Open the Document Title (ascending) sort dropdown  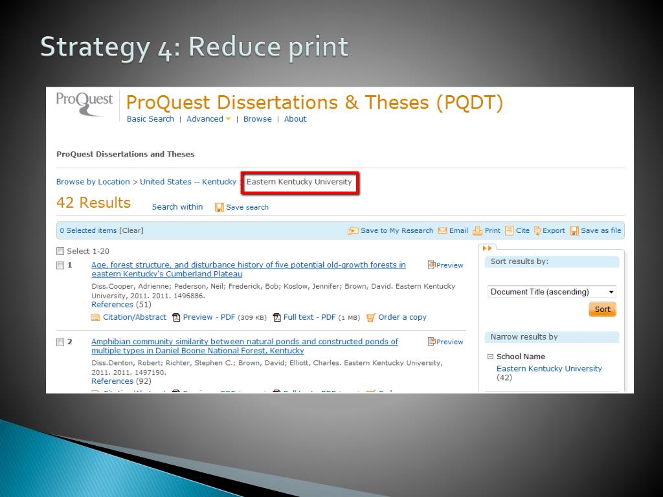pyautogui.click(x=552, y=292)
